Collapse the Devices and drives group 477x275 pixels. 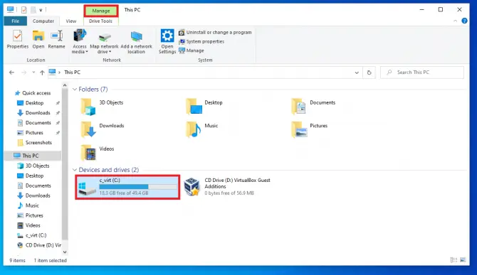[x=75, y=170]
